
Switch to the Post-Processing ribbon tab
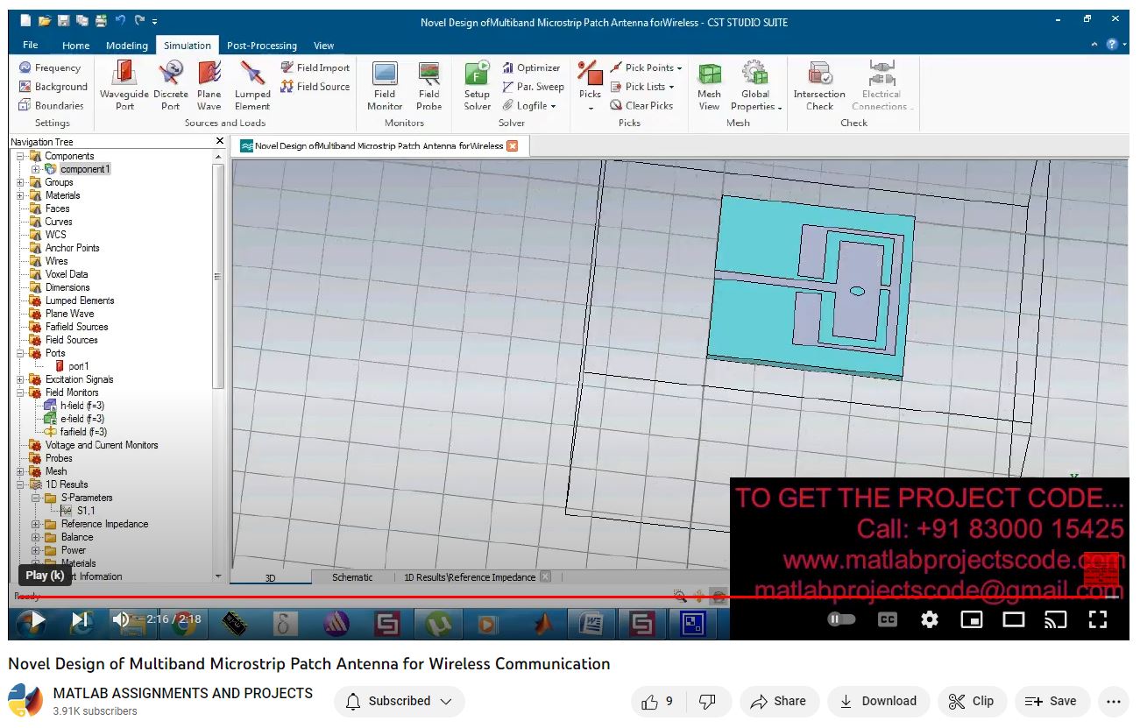[261, 46]
